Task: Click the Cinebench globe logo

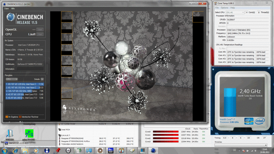Action: (11, 17)
